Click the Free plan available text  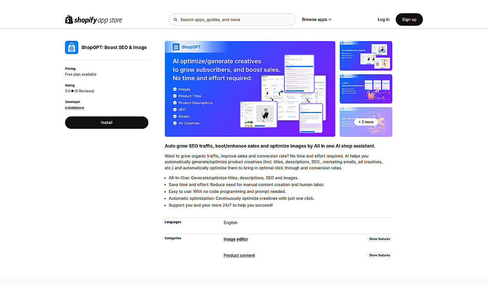click(x=81, y=74)
